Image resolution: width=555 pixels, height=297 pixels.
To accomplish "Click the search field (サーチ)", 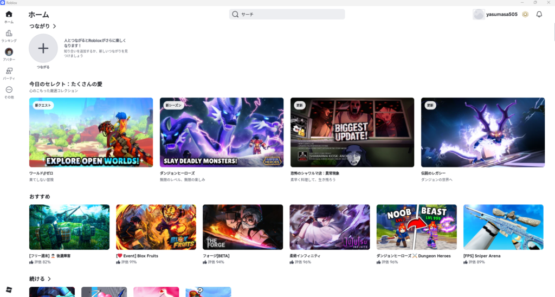I will coord(287,15).
